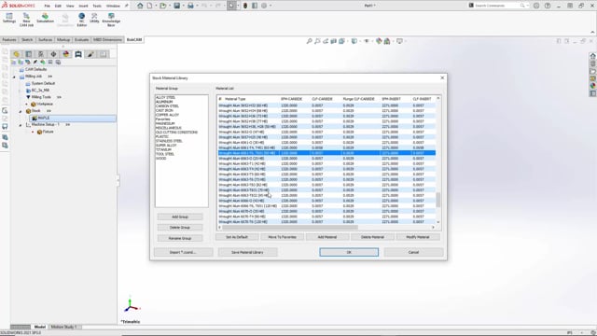Open the Edit menu

point(58,7)
